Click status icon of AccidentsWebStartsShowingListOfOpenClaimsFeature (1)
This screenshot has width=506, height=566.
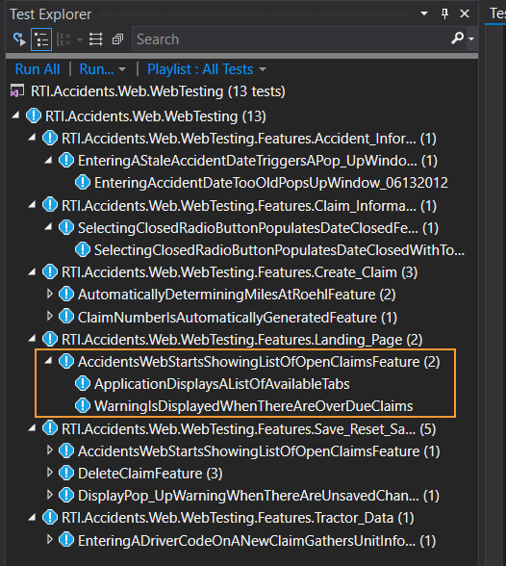pyautogui.click(x=66, y=450)
